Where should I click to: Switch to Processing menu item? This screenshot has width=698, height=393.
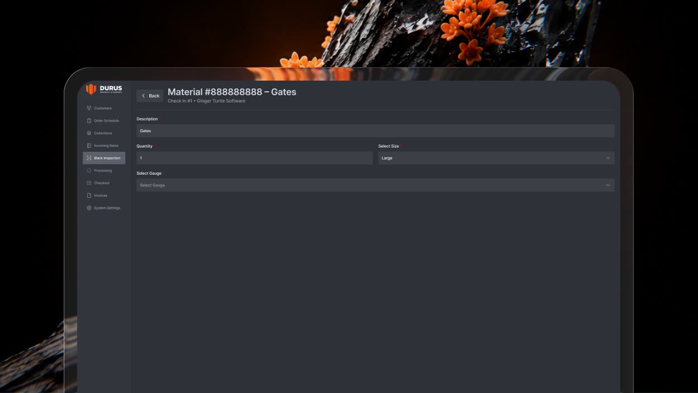tap(104, 170)
